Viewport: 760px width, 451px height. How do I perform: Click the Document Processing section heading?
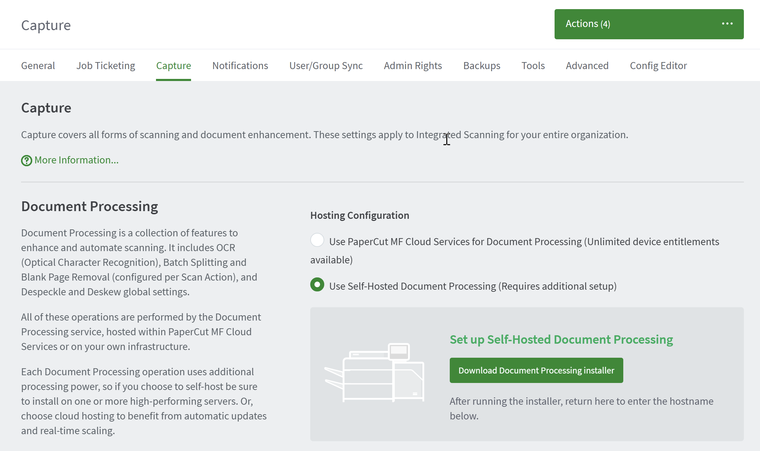90,207
